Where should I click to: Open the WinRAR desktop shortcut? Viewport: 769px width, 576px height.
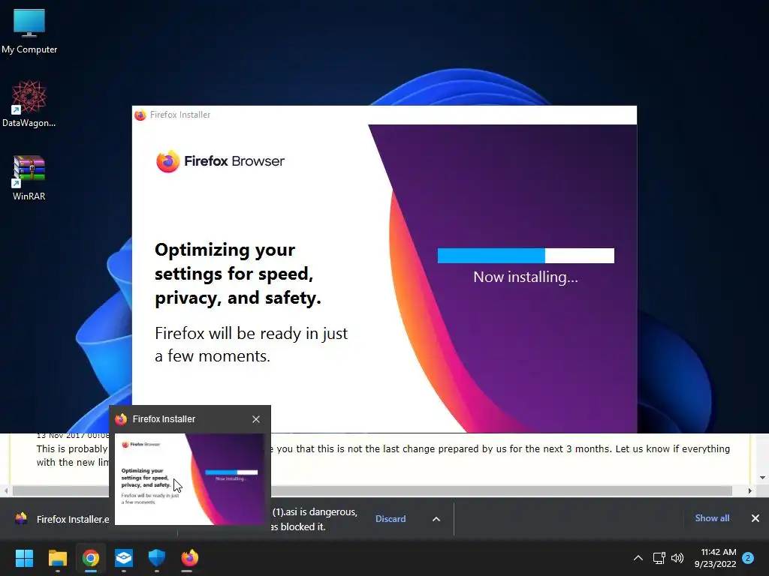29,177
